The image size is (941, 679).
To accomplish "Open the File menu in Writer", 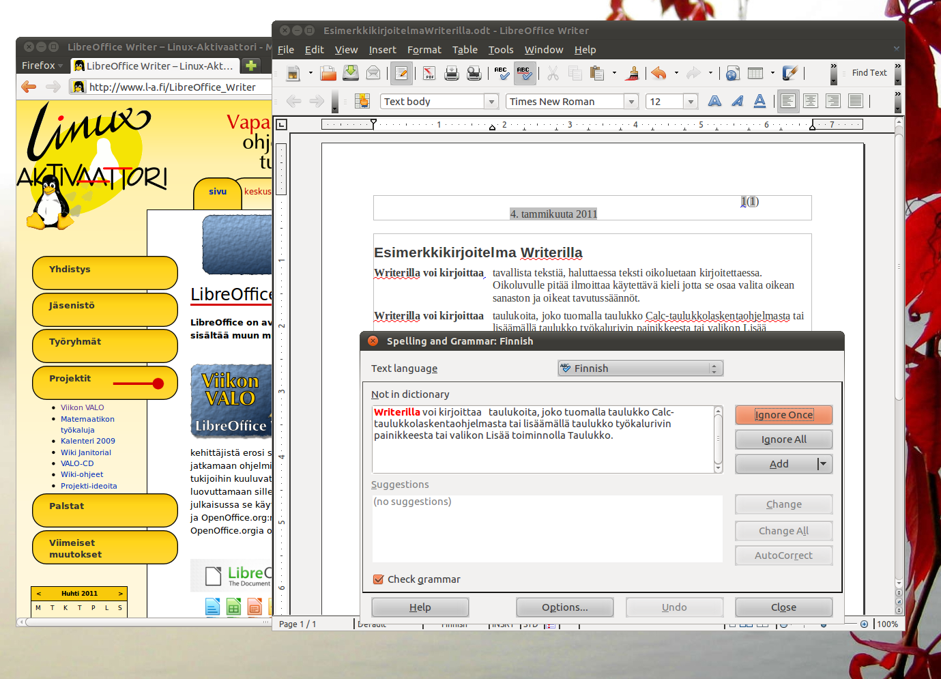I will coord(286,50).
